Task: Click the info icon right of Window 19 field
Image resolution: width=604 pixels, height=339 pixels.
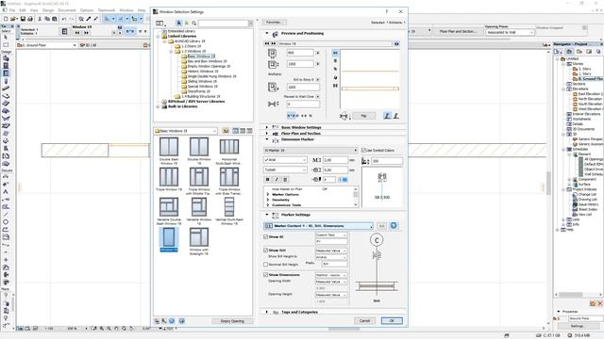Action: 396,44
